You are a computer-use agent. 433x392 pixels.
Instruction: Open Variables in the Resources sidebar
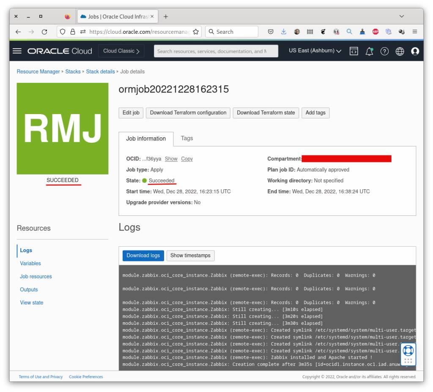pos(30,264)
